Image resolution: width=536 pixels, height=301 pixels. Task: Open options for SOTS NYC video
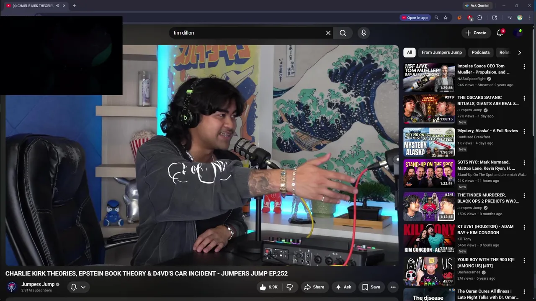pos(524,163)
